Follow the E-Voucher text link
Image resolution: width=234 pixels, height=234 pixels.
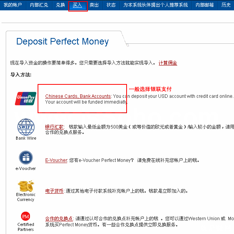click(56, 160)
